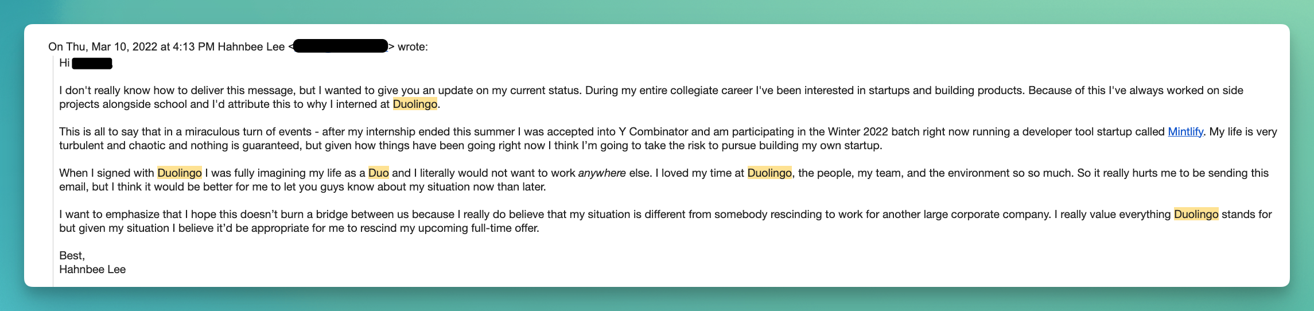Click the "Hi" greeting word
This screenshot has width=1314, height=311.
pyautogui.click(x=64, y=63)
